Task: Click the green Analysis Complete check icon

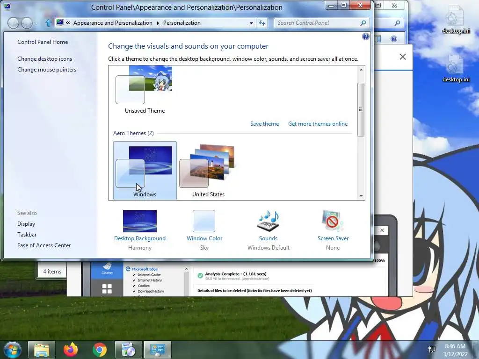Action: 200,276
